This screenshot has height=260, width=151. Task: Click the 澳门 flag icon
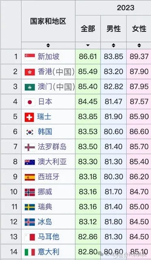pos(30,87)
